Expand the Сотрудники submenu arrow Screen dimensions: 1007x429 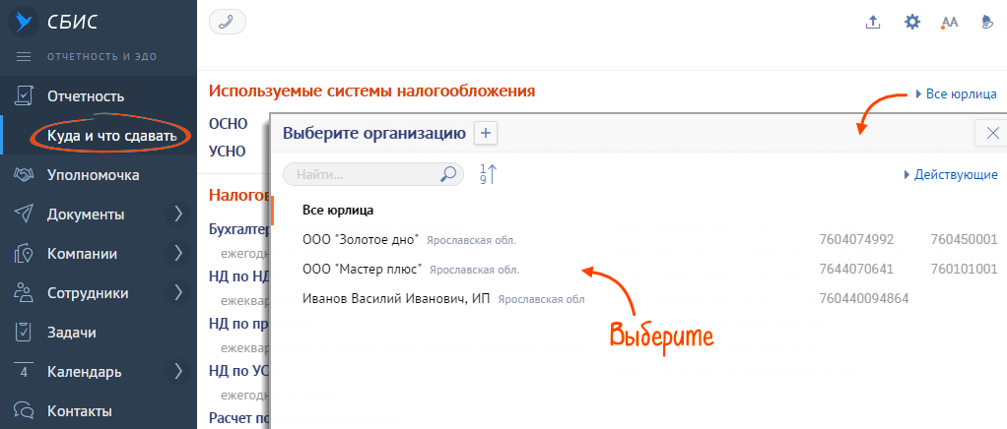[178, 293]
